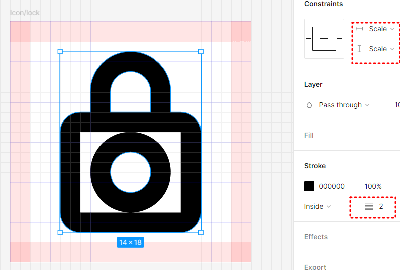Click the blend mode droplet icon
Screen dimensions: 400x270
pos(309,105)
